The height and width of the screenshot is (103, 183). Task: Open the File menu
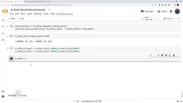tap(12, 14)
